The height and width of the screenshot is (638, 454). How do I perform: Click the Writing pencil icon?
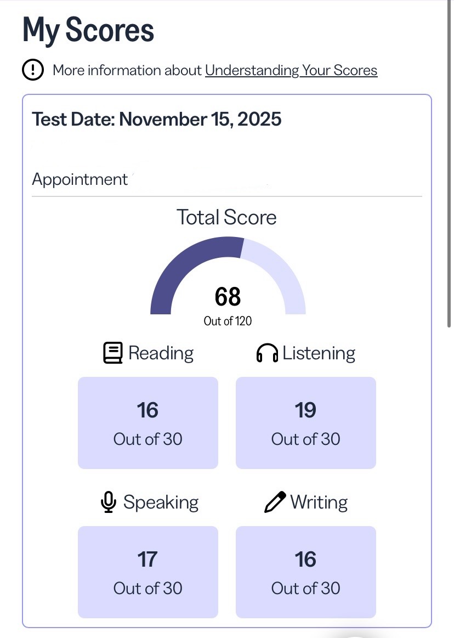[275, 502]
